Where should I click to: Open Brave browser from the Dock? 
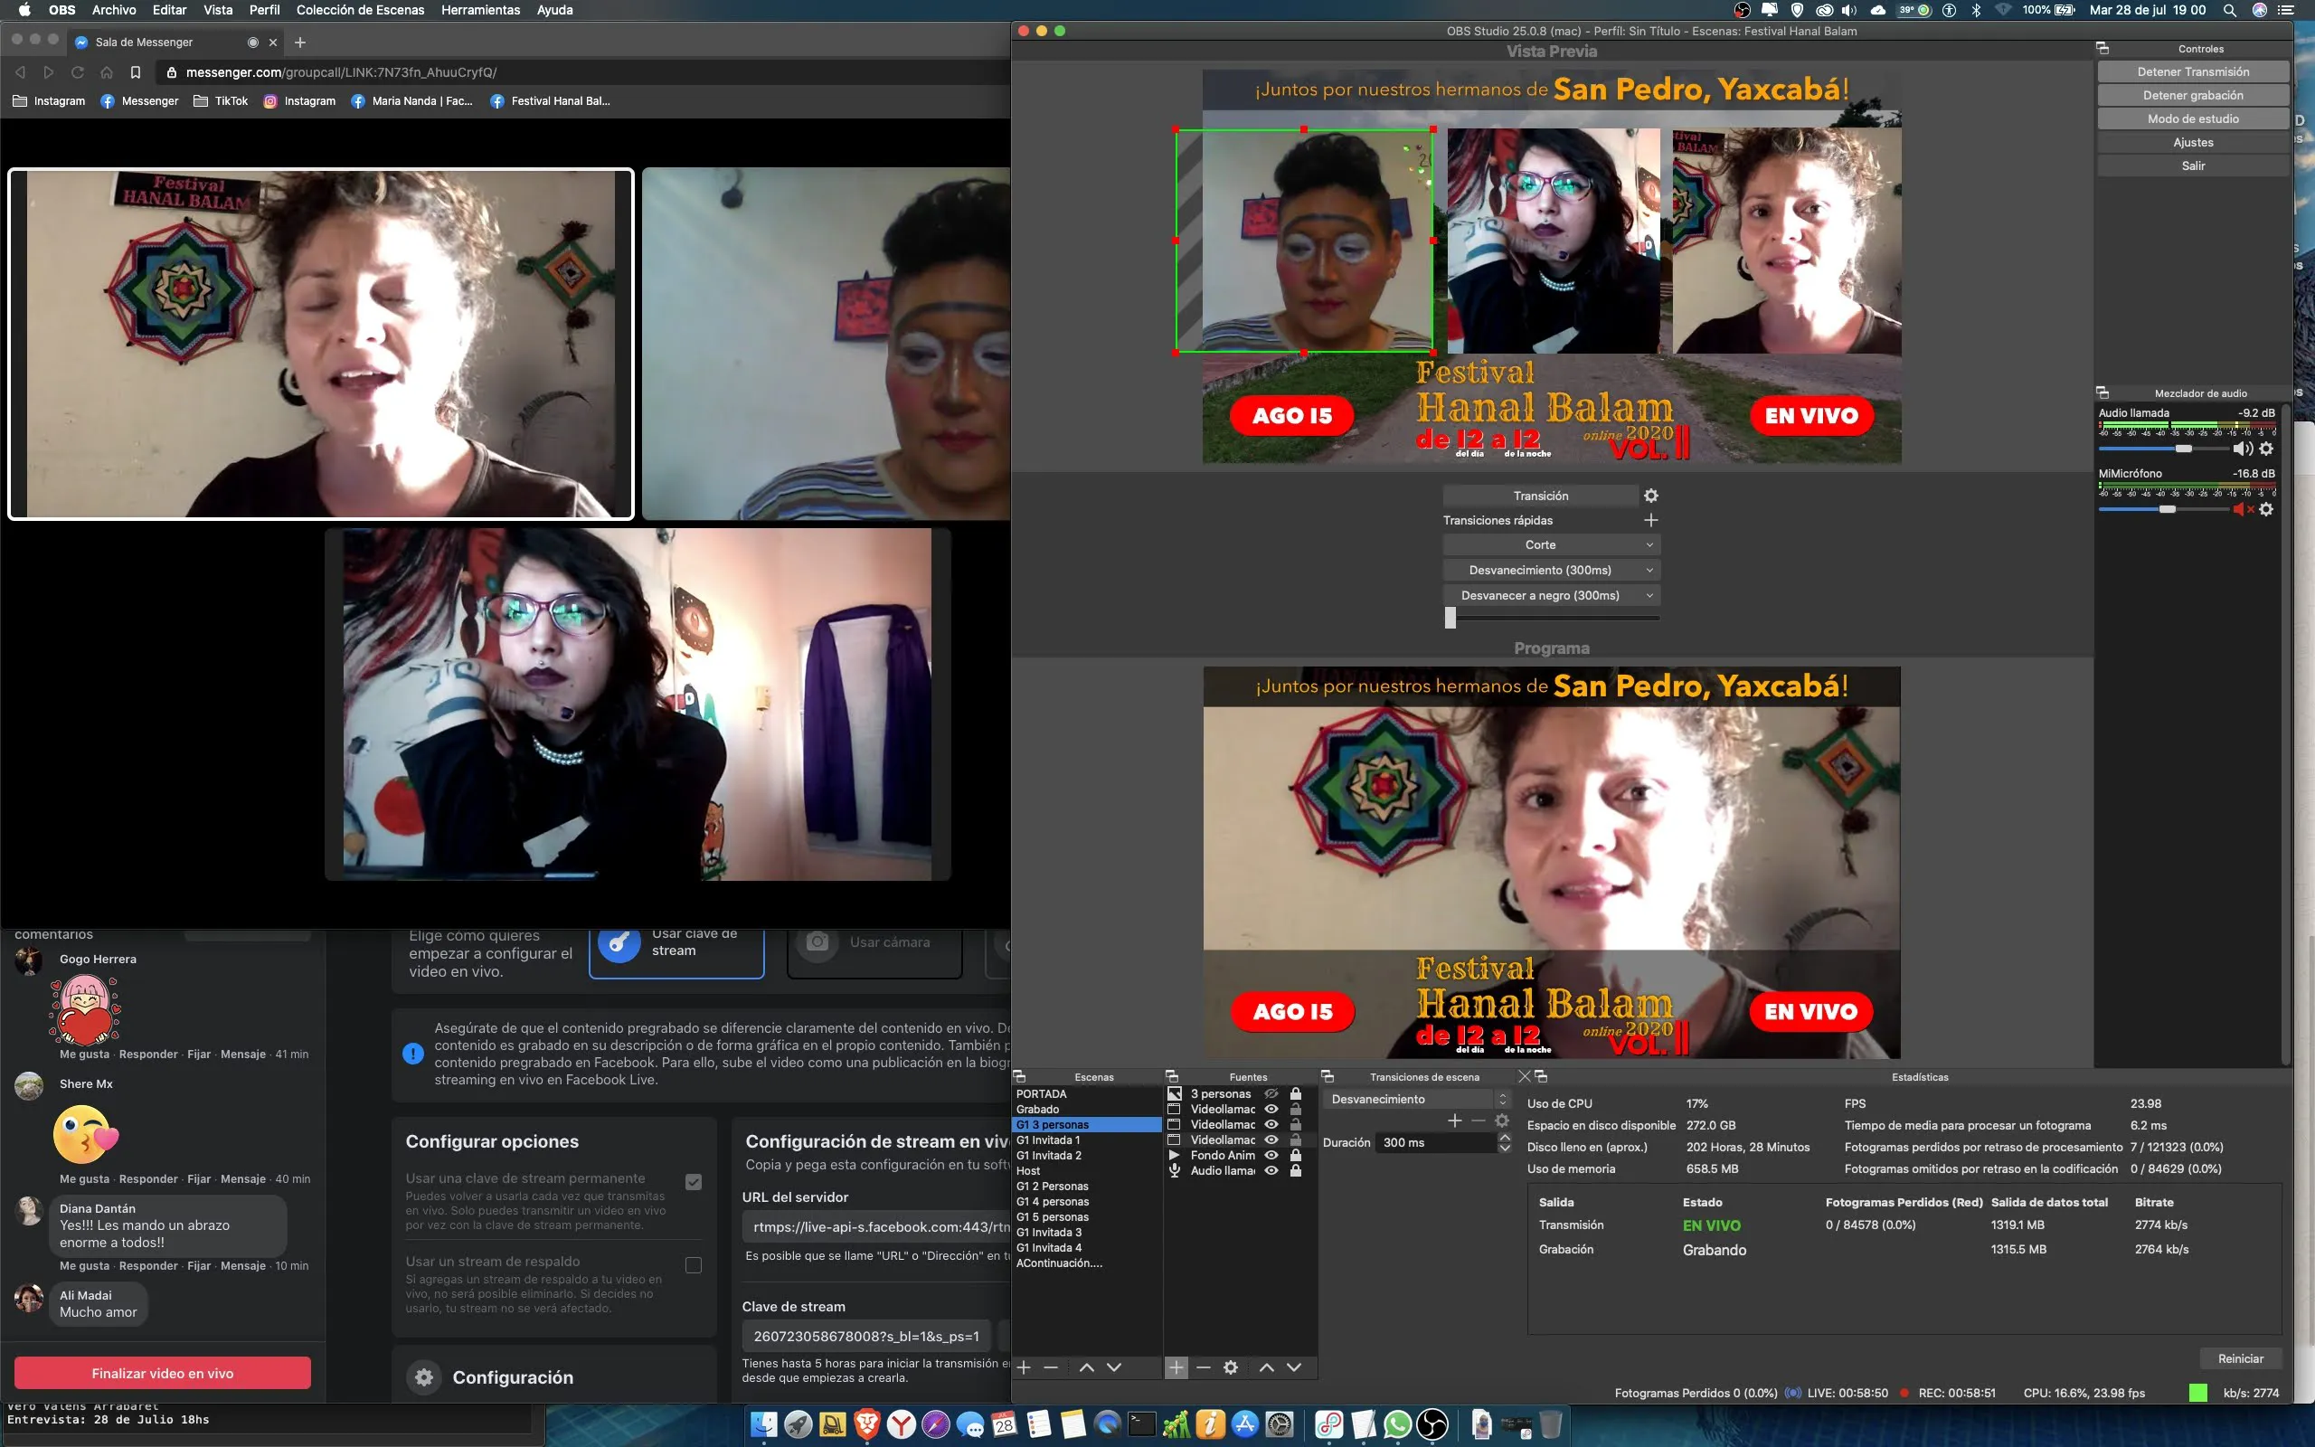coord(866,1424)
